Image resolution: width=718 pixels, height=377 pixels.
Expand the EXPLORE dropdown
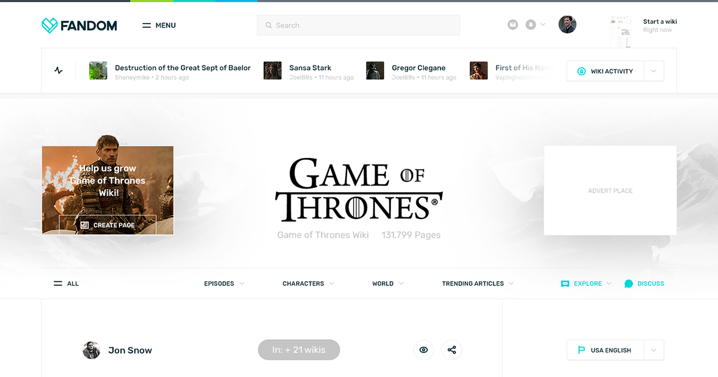click(586, 284)
